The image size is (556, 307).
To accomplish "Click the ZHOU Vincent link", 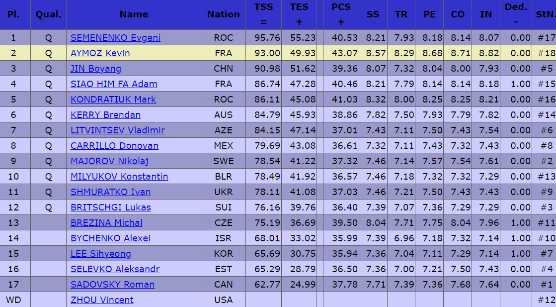I will (102, 300).
